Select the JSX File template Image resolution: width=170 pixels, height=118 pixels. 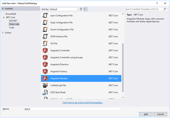coord(81,43)
